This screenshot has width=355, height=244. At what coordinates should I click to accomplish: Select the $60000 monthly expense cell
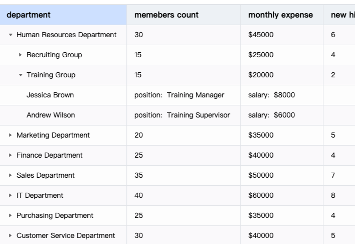tap(282, 195)
